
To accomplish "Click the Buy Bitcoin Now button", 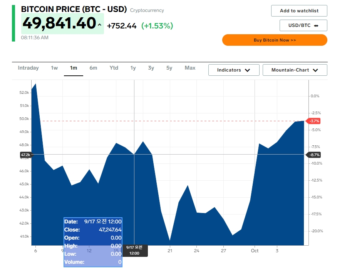I will pos(275,40).
